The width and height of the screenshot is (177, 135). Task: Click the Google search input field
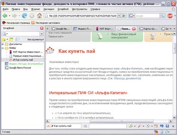[147, 16]
